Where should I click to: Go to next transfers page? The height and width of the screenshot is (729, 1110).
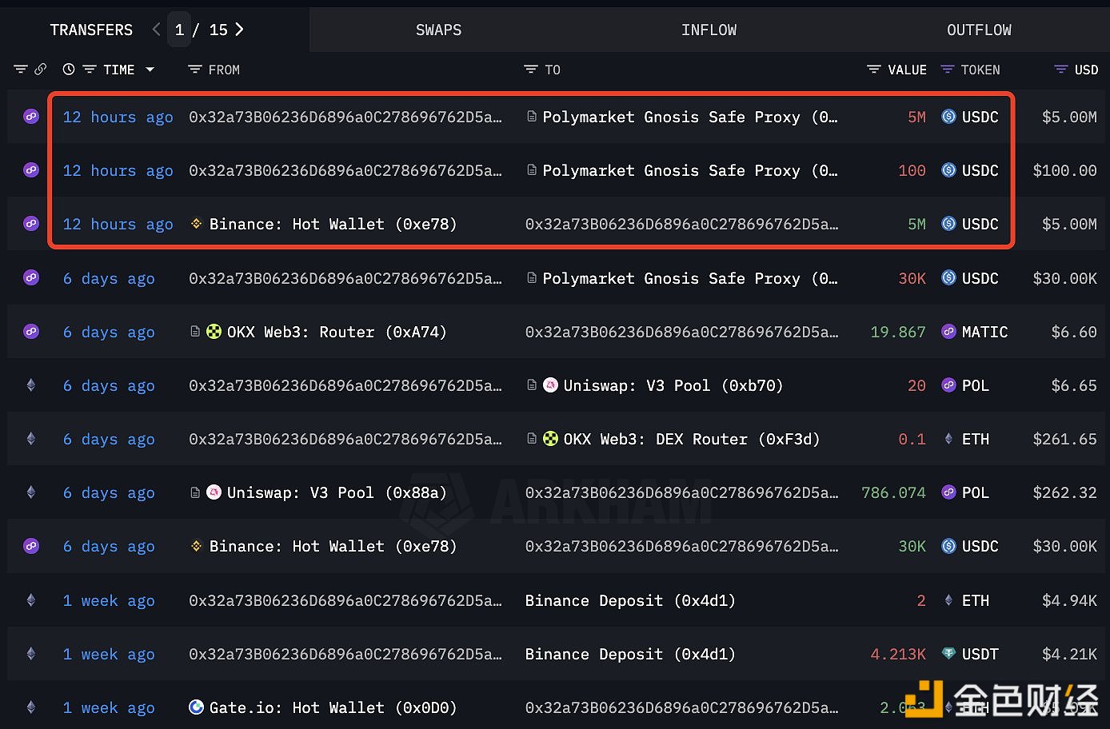[239, 30]
